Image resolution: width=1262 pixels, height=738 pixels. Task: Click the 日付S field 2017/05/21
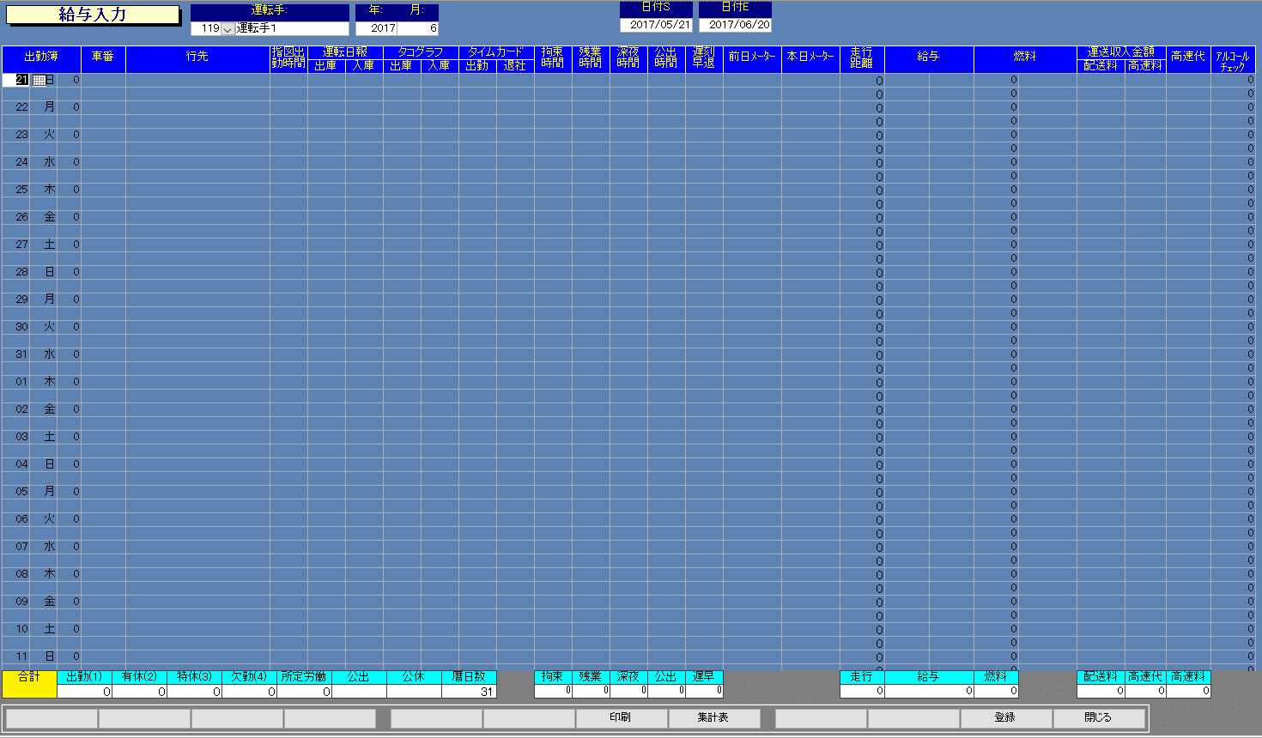pos(656,25)
